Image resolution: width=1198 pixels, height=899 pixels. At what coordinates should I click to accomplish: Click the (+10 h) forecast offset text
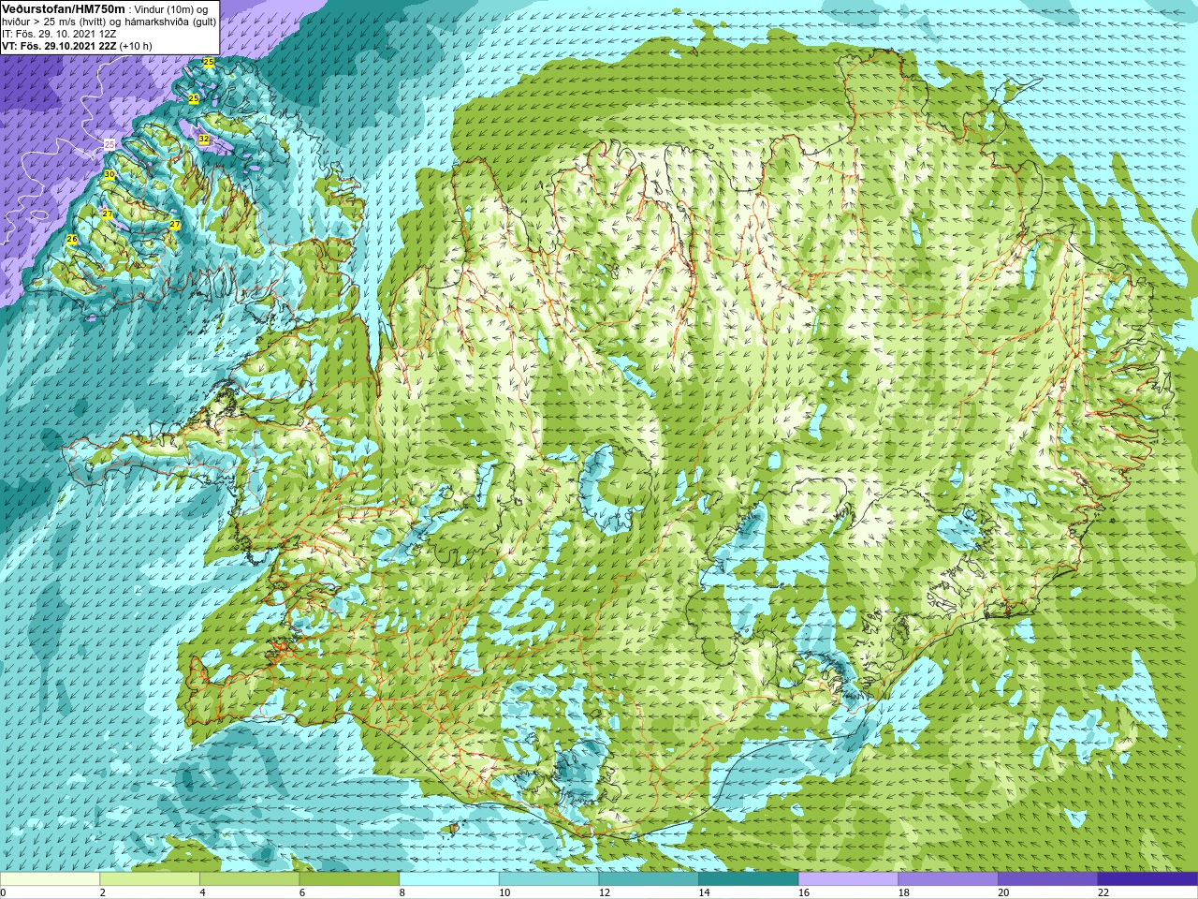136,46
